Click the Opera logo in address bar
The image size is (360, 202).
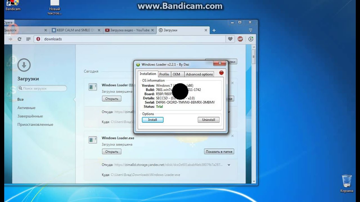38,39
